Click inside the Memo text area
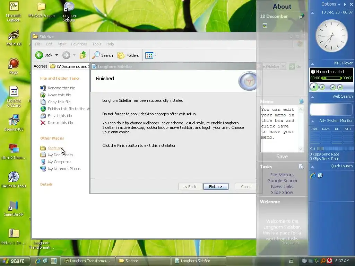Image resolution: width=355 pixels, height=266 pixels. pos(279,129)
